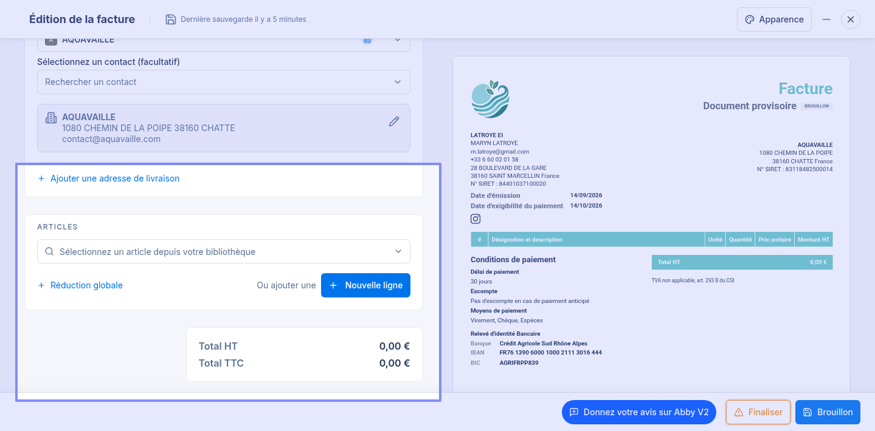Open the Apparence settings
This screenshot has height=431, width=875.
774,19
